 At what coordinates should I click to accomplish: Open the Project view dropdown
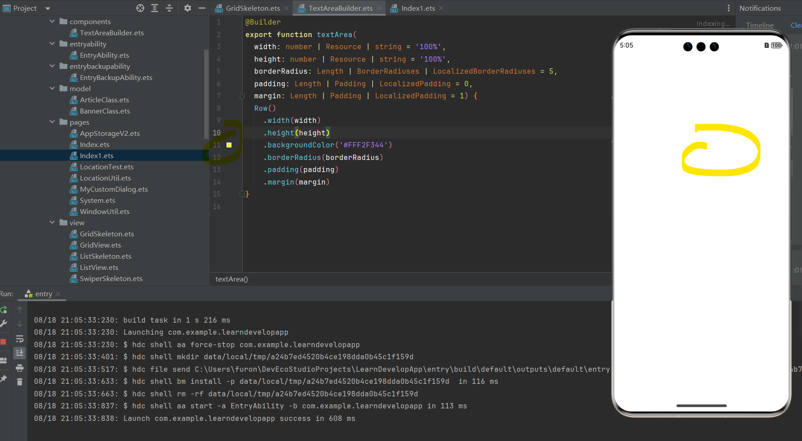pyautogui.click(x=48, y=8)
